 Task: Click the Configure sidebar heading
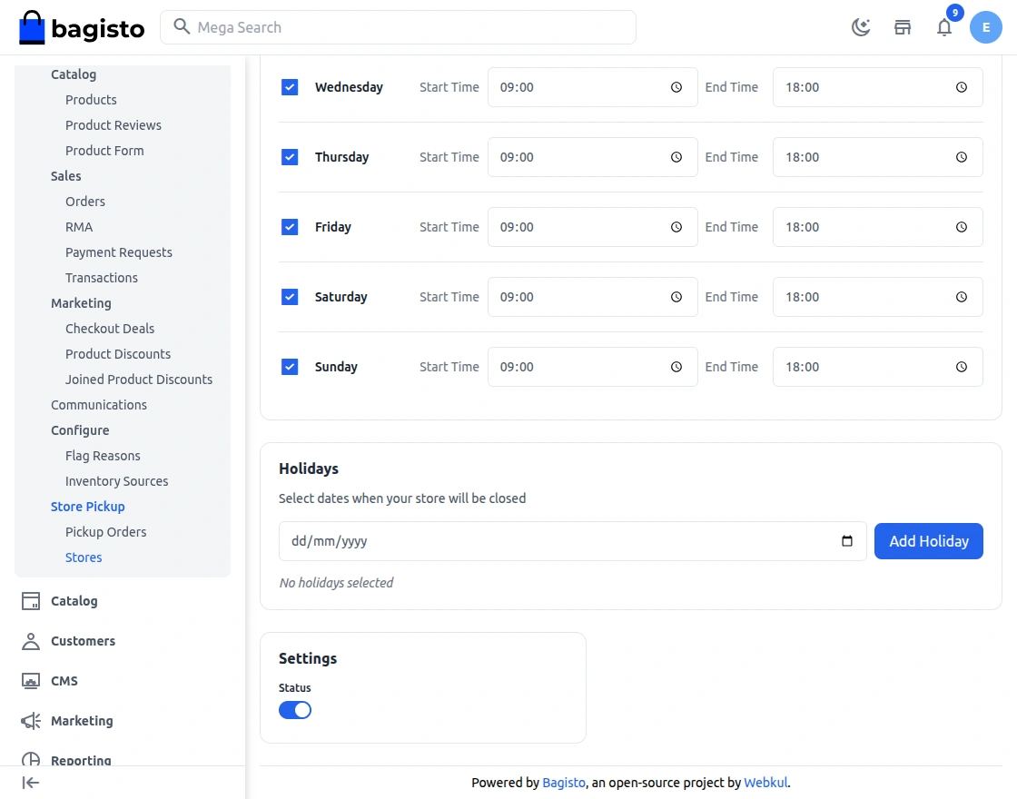(x=80, y=430)
